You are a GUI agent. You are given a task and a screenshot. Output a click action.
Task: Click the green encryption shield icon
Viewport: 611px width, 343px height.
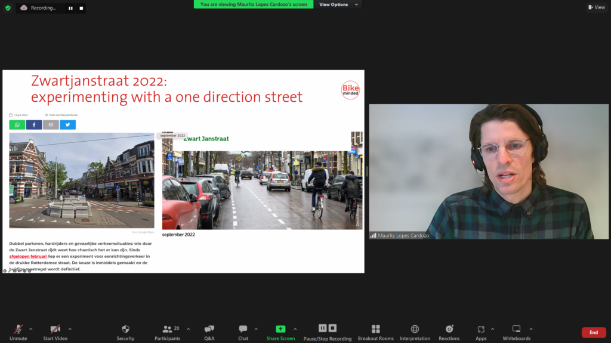(8, 8)
